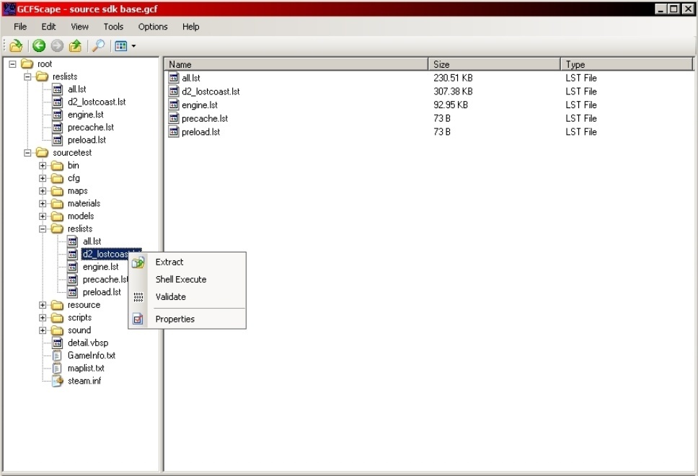
Task: Select engine.lst under root's reslists in tree
Action: coord(86,115)
